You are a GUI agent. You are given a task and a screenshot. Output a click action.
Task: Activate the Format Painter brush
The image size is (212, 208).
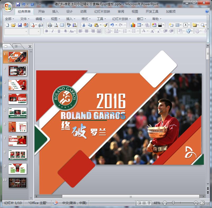pos(105,25)
